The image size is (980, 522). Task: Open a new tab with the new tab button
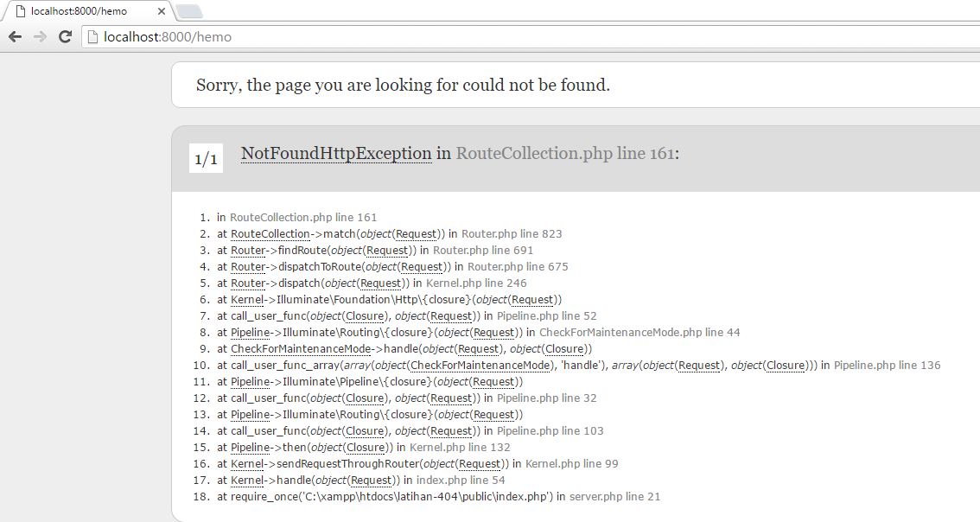coord(188,11)
